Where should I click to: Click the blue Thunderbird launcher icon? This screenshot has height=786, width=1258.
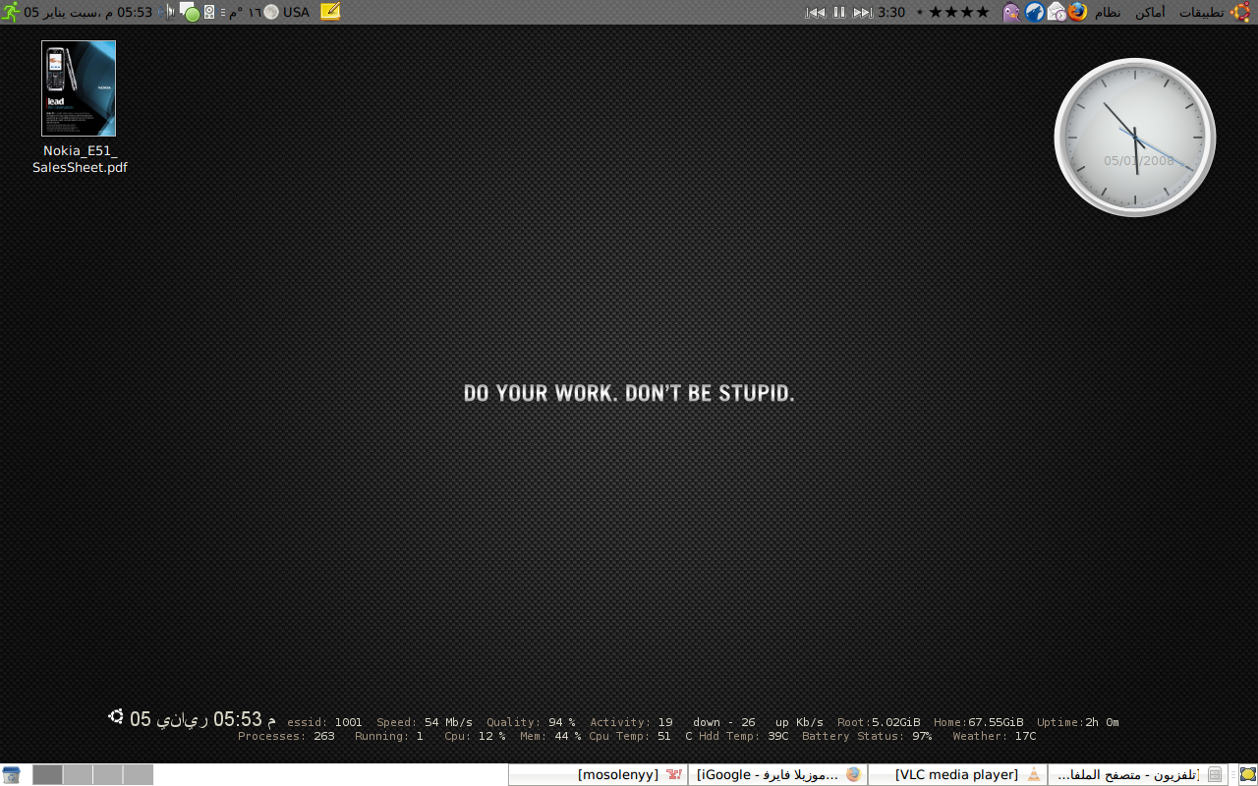(x=1034, y=12)
